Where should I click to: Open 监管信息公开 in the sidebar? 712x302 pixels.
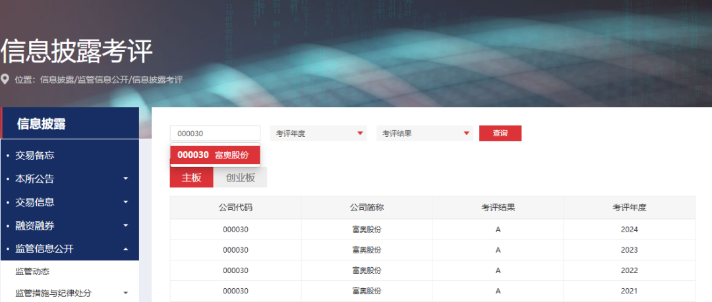(x=45, y=249)
